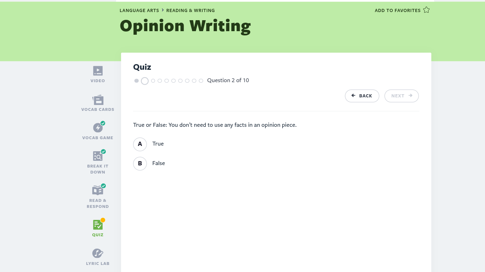Click the Back button
This screenshot has height=272, width=485.
pos(362,96)
